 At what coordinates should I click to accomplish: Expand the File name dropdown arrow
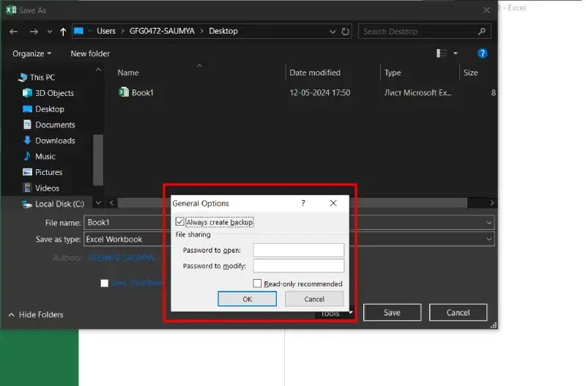(x=489, y=223)
